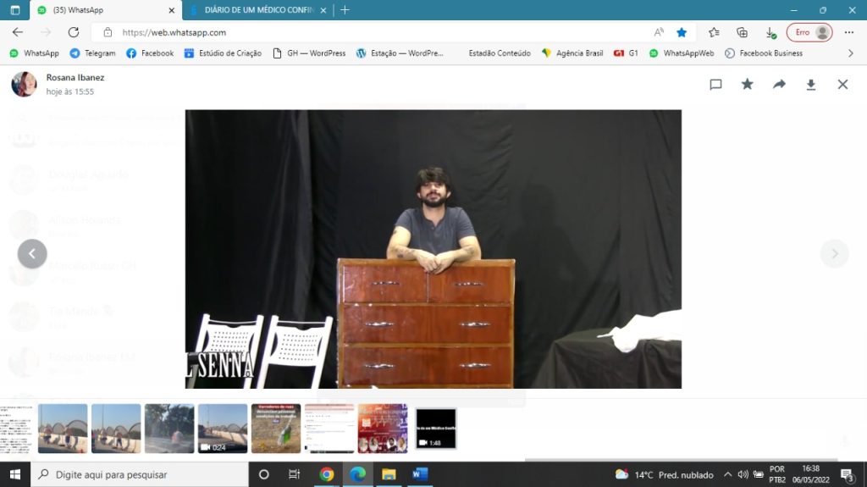The width and height of the screenshot is (867, 487).
Task: Close the WhatsApp media viewer
Action: [x=842, y=85]
